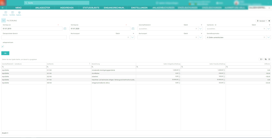Click the Sachkonto column header
The width and height of the screenshot is (272, 138).
(51, 64)
